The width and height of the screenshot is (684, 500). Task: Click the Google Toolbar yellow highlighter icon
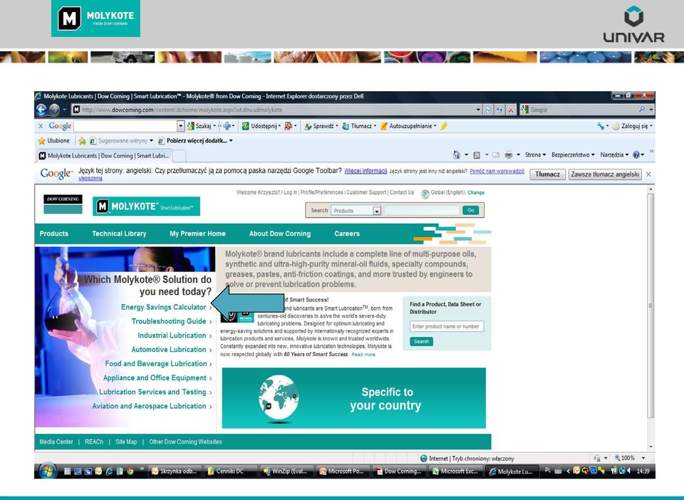[x=444, y=126]
